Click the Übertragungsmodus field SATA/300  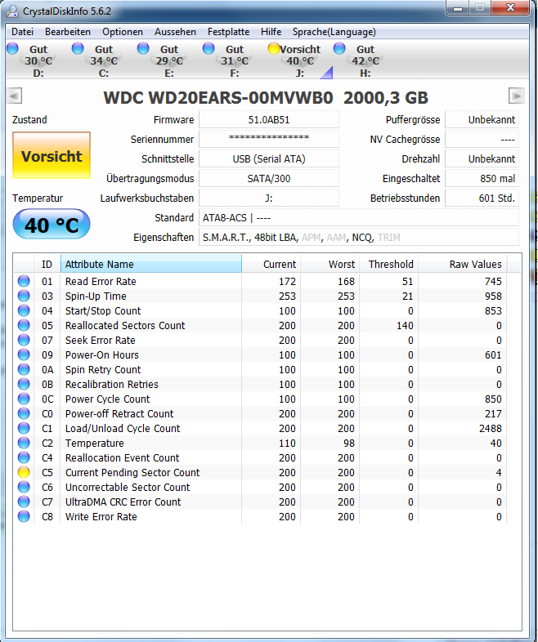(x=269, y=179)
